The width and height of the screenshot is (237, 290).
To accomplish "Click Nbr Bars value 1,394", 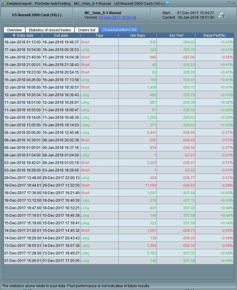I will tap(151, 246).
